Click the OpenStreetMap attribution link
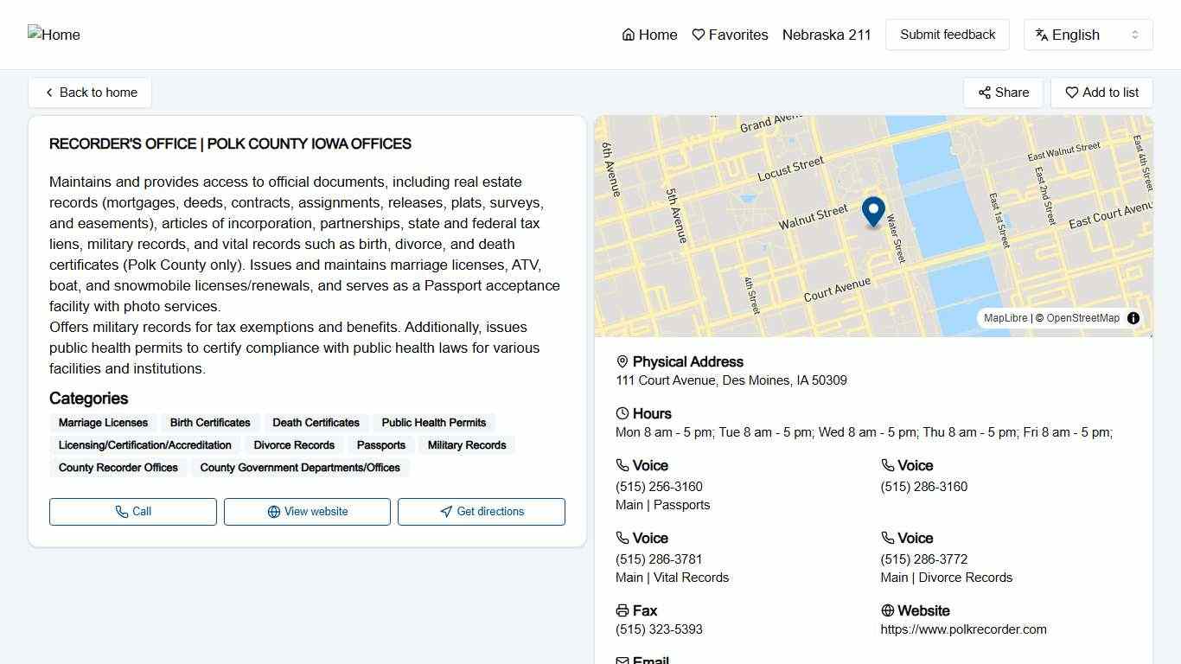Screen dimensions: 1181x664 pos(1082,318)
